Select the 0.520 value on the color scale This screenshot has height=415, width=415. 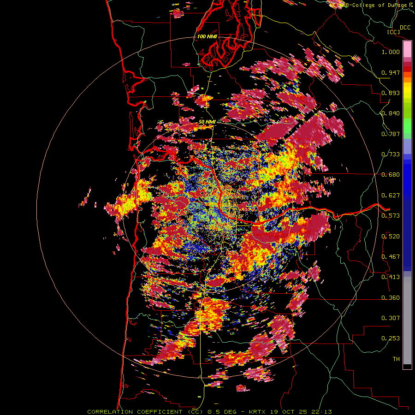(x=391, y=237)
